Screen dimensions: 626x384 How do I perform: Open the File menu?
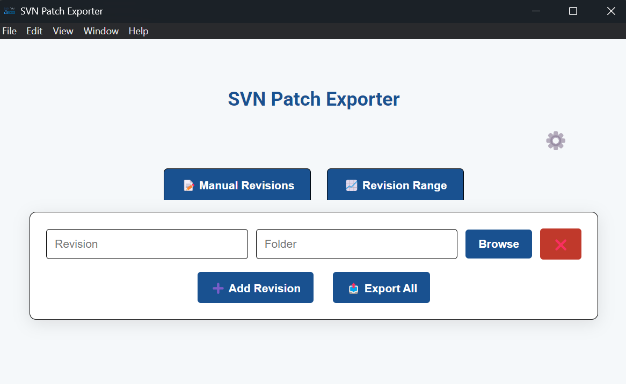coord(10,31)
